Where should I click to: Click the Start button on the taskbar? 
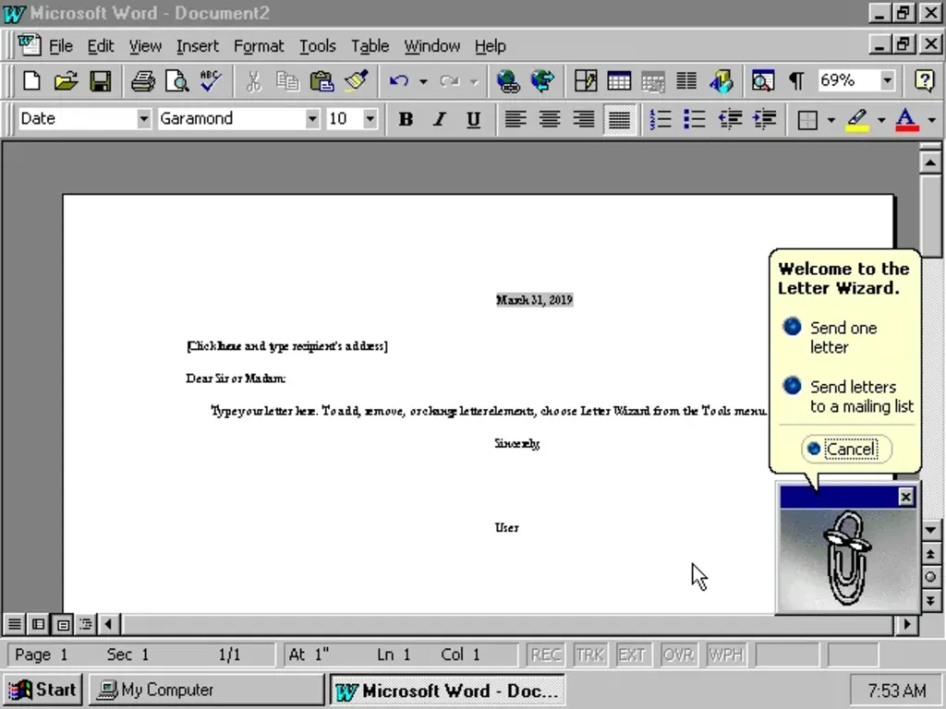(42, 690)
